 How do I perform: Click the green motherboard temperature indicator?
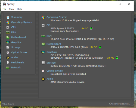(100, 47)
